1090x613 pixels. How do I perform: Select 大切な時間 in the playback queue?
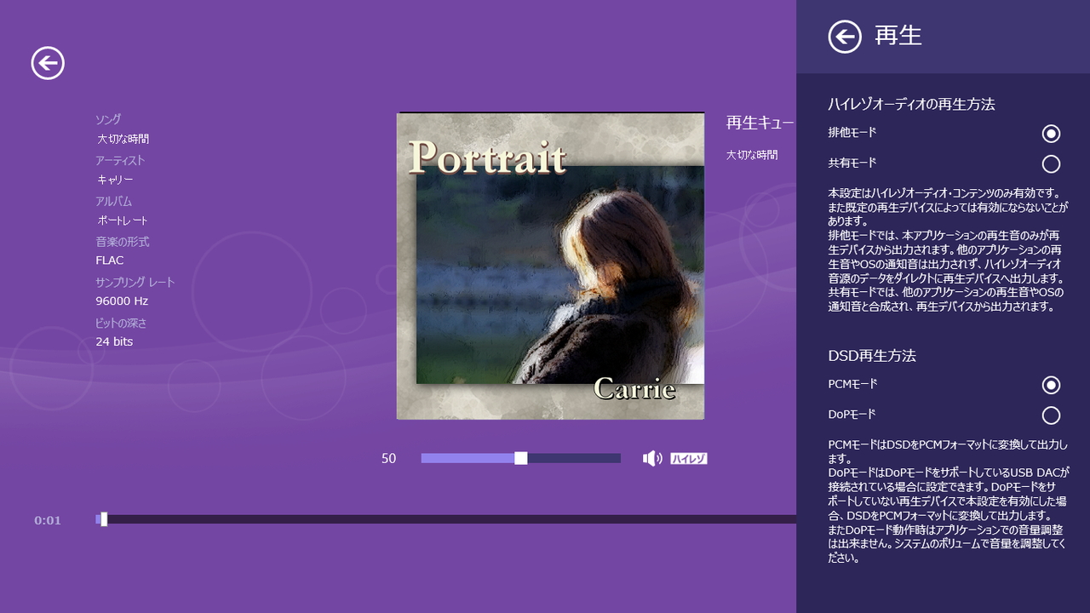click(752, 155)
